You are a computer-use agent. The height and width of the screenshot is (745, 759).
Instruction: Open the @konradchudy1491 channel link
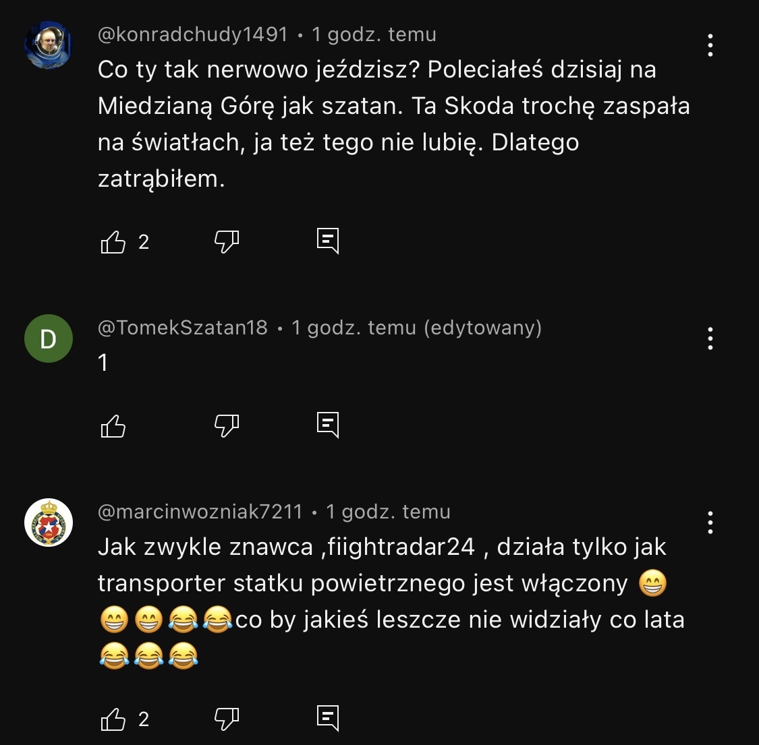[193, 34]
